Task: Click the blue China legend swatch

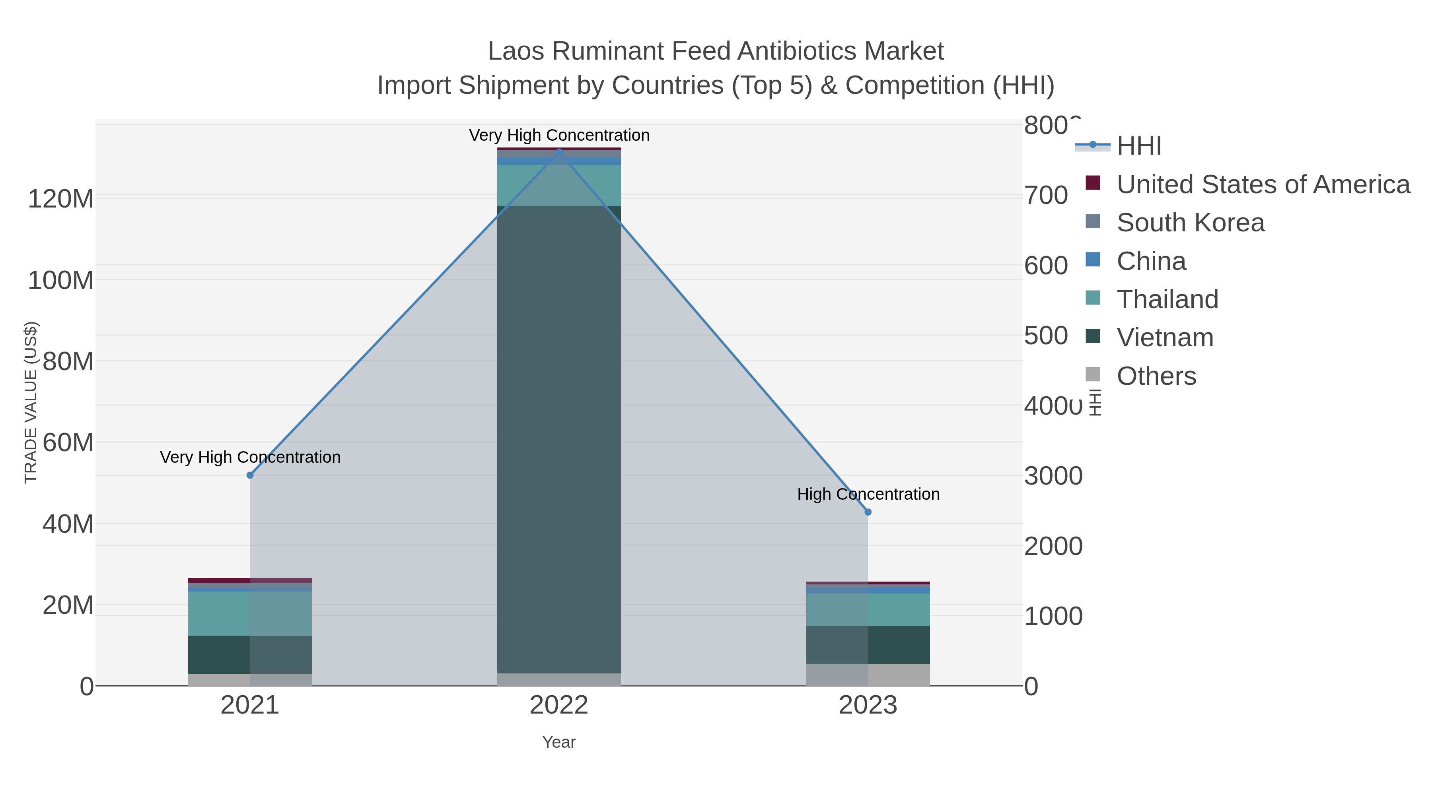Action: click(1093, 260)
